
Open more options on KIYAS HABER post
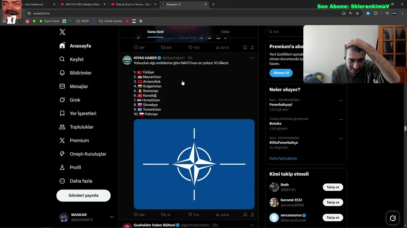pos(252,58)
